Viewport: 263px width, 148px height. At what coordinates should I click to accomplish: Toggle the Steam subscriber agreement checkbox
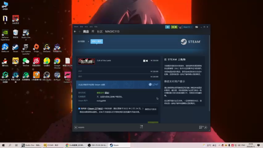pyautogui.click(x=79, y=109)
